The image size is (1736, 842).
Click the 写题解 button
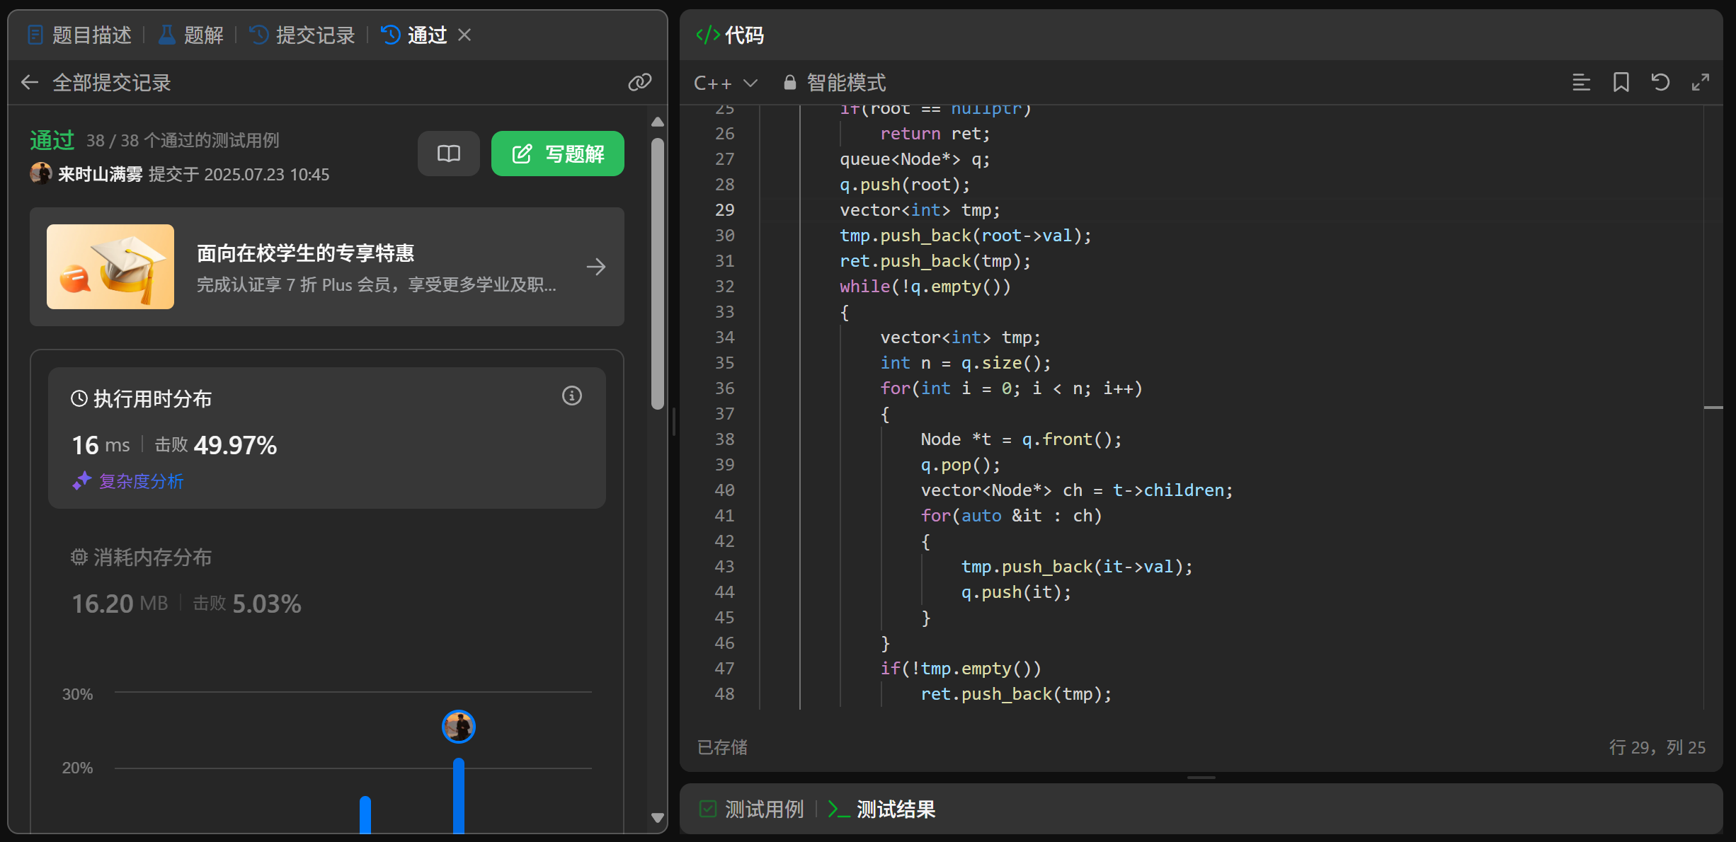tap(558, 154)
